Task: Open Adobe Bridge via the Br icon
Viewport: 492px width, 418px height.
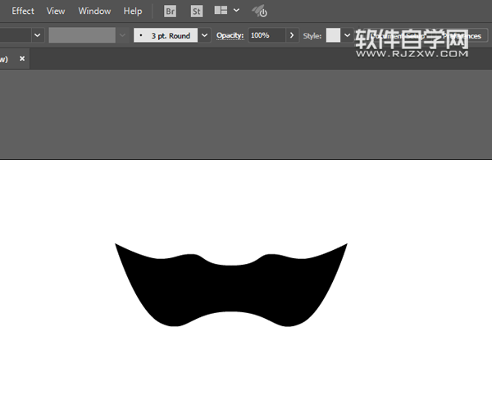Action: point(171,11)
